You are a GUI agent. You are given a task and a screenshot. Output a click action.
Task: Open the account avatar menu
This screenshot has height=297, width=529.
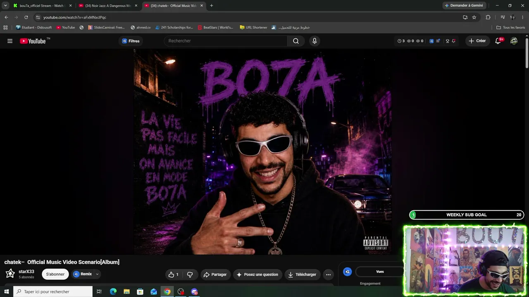tap(514, 41)
